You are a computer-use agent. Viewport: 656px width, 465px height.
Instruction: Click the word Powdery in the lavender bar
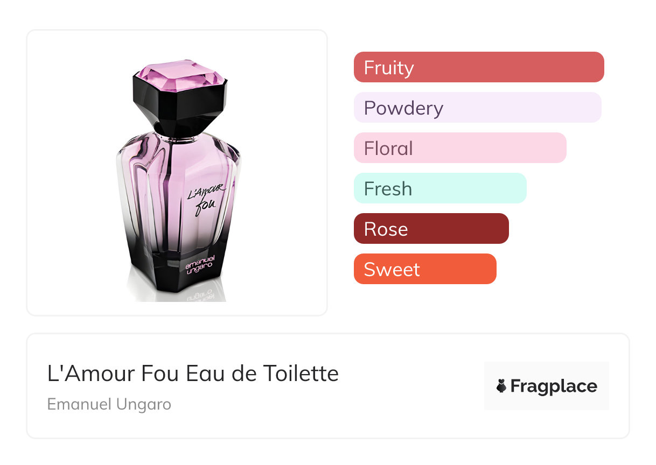coord(403,108)
